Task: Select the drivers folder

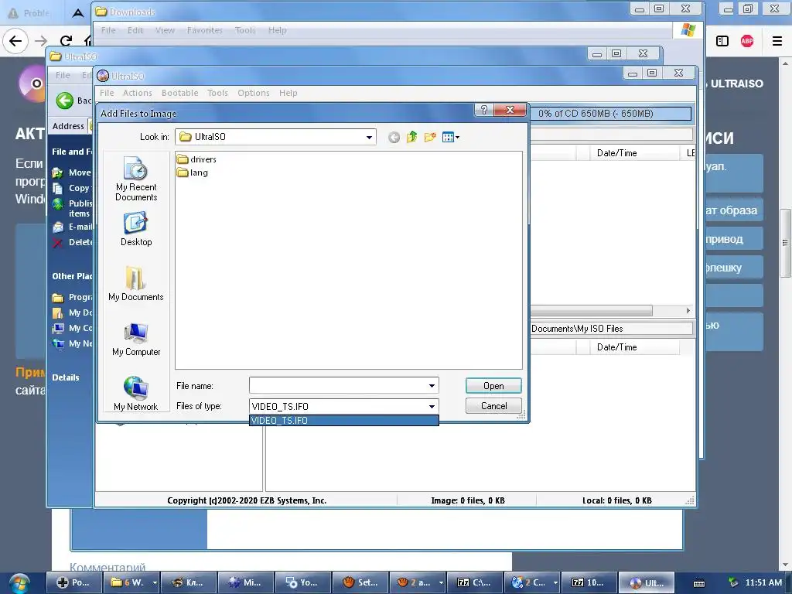Action: [197, 159]
